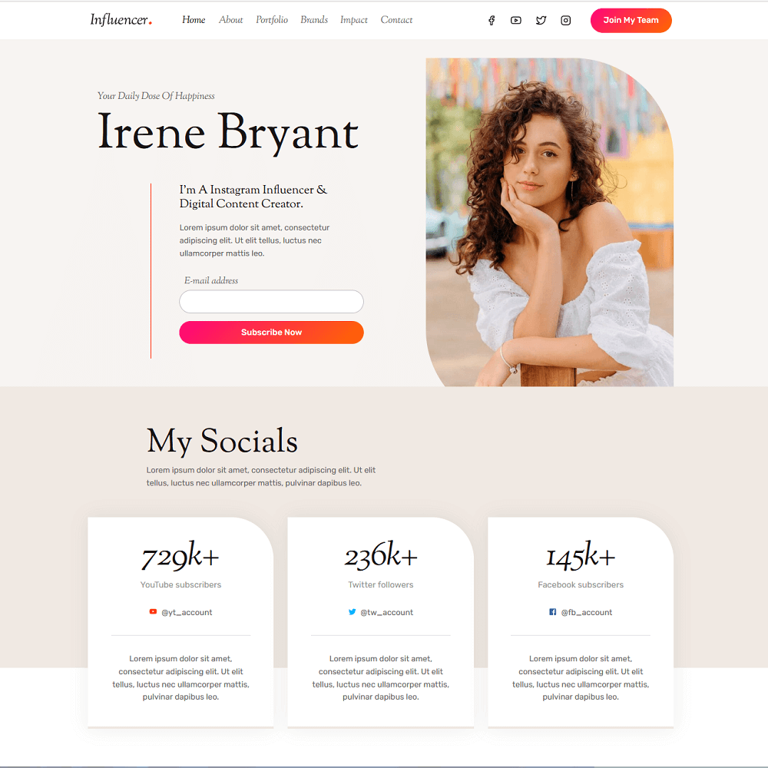The width and height of the screenshot is (768, 768).
Task: Open the Facebook icon in header
Action: pyautogui.click(x=492, y=21)
